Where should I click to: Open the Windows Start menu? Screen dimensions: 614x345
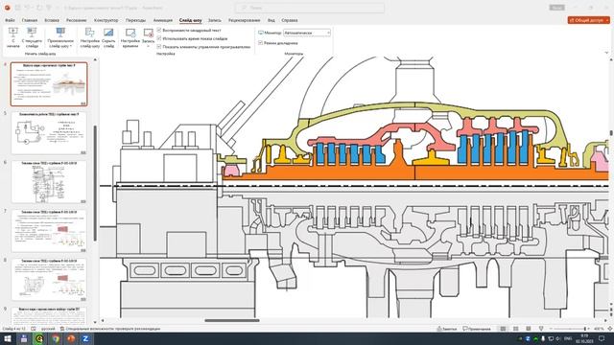pyautogui.click(x=8, y=338)
